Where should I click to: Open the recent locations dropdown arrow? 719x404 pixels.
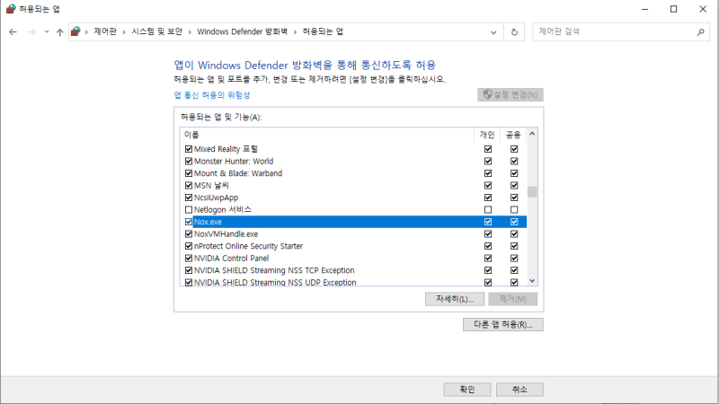coord(47,32)
